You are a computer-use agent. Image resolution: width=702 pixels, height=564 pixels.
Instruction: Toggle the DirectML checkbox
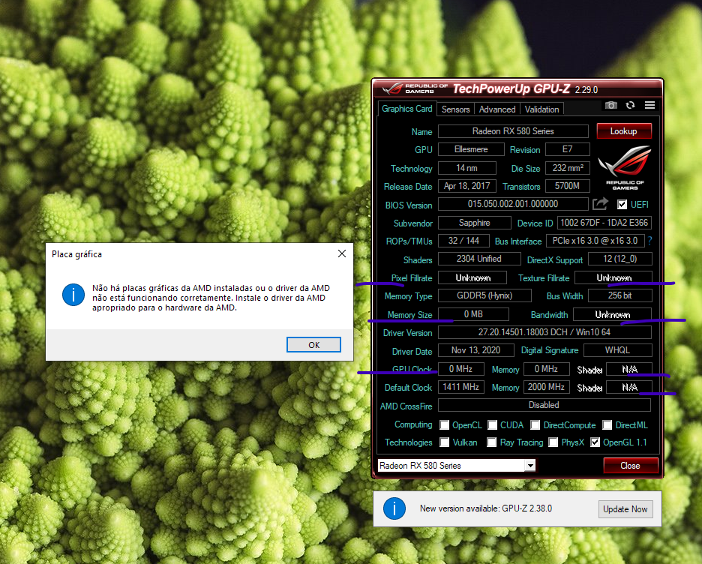607,424
